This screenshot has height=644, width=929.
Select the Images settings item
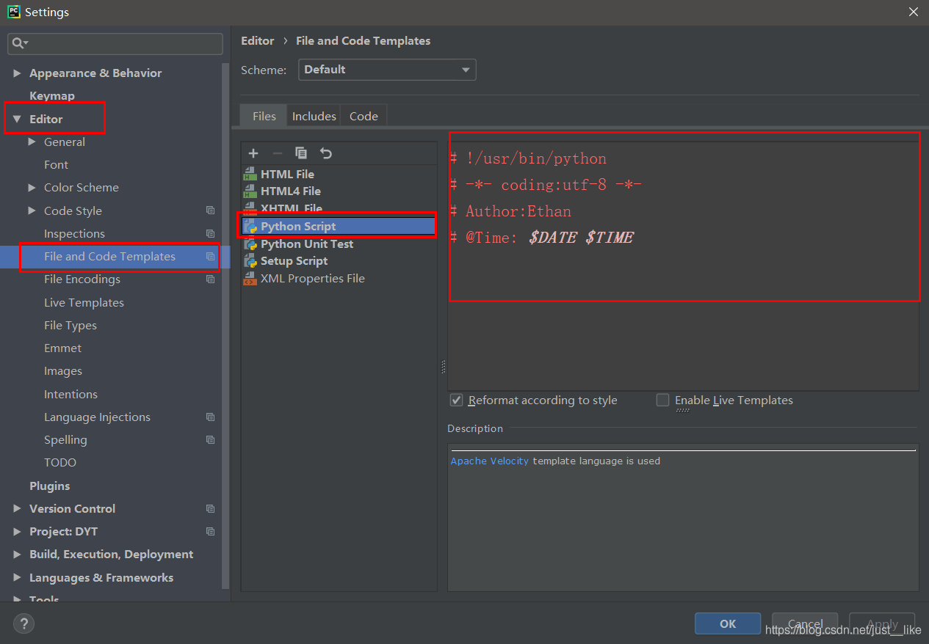click(x=63, y=371)
